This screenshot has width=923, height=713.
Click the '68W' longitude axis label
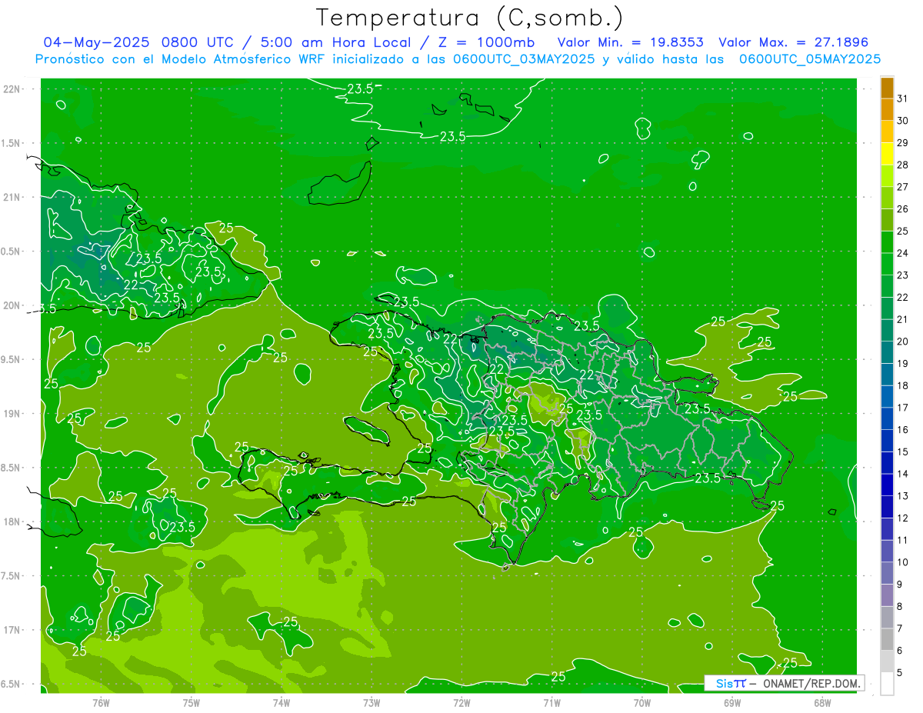coord(822,703)
